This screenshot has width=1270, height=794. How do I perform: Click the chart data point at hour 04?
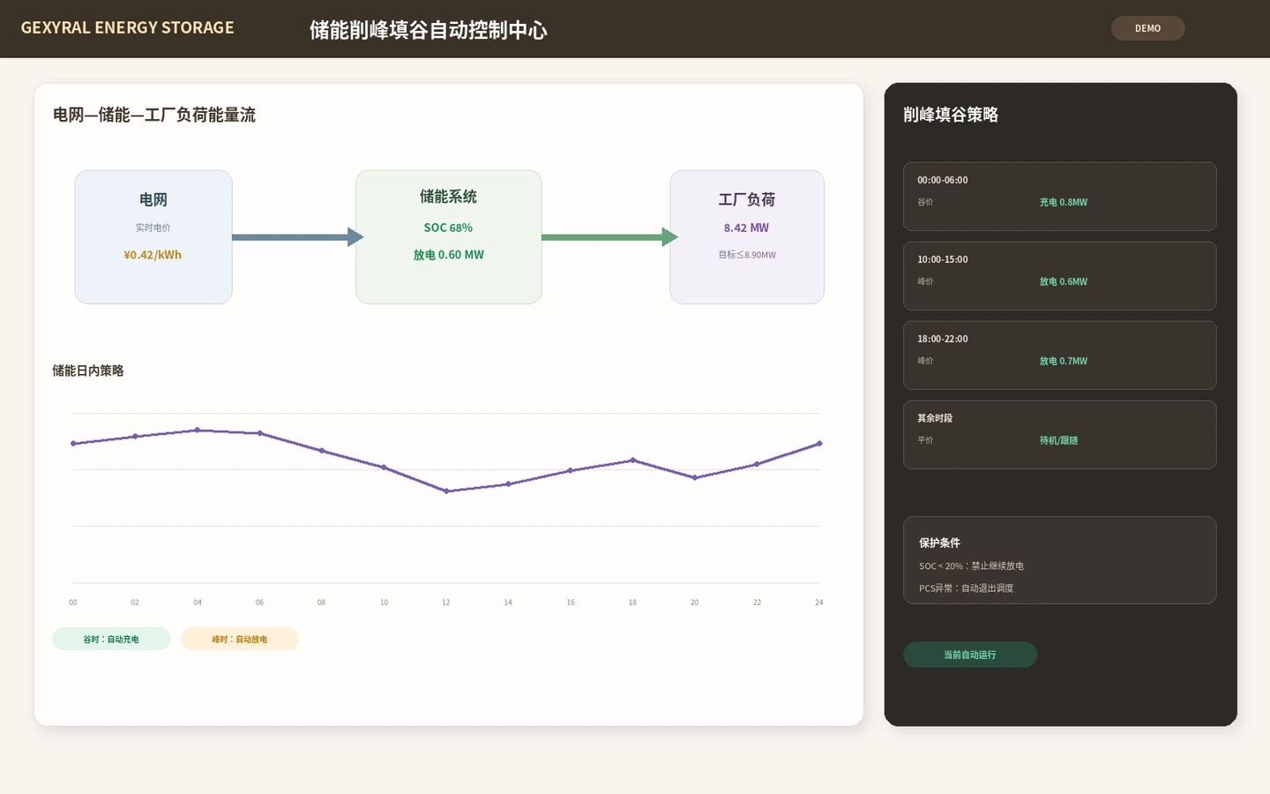pyautogui.click(x=198, y=430)
